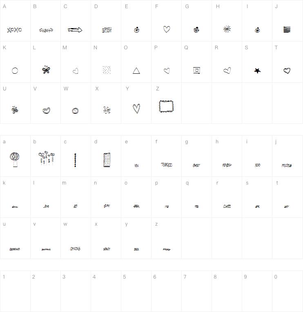
Task: Click the word glyph under lowercase q
Action: 197,207
